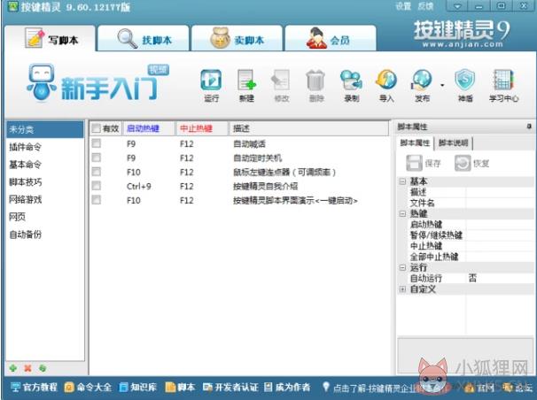Click the 描述 property value field
Image resolution: width=537 pixels, height=400 pixels.
click(500, 192)
